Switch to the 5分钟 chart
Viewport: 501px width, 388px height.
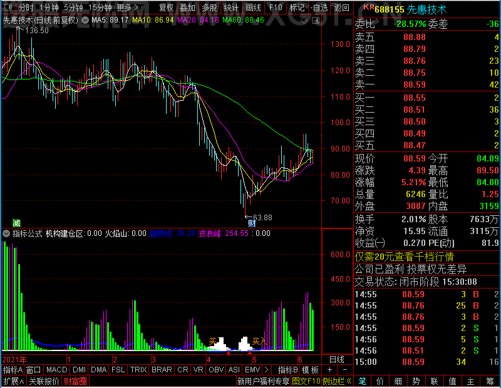coord(73,7)
